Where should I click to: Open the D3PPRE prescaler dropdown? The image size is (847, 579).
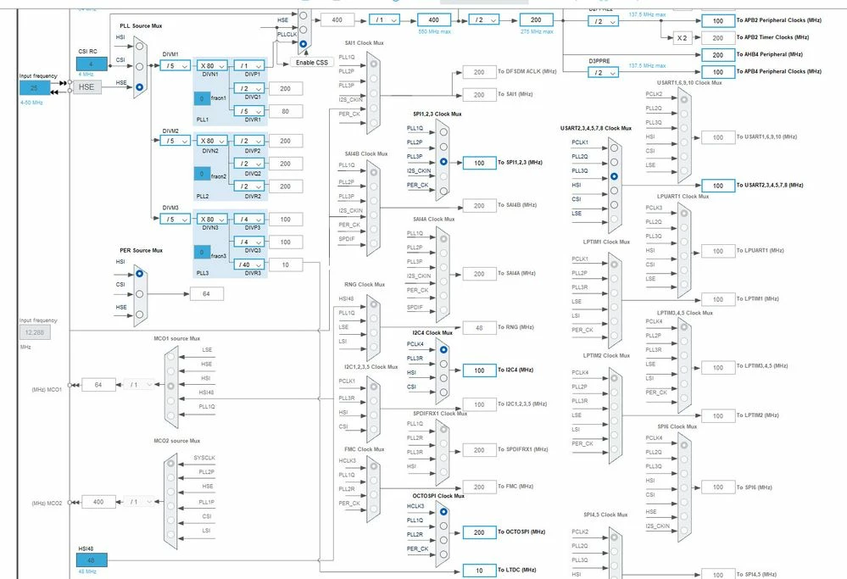[x=603, y=72]
